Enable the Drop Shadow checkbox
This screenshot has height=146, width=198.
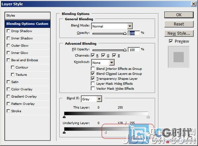(x=8, y=31)
